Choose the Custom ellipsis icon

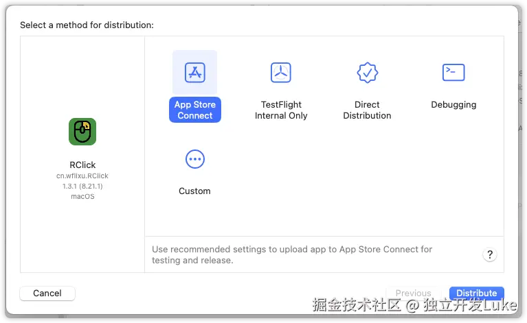pos(195,159)
